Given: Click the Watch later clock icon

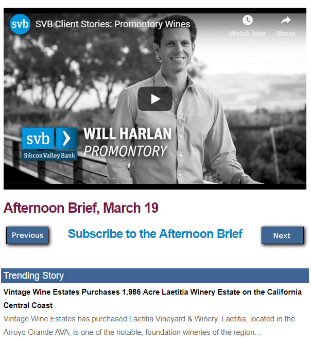Looking at the screenshot, I should point(248,21).
